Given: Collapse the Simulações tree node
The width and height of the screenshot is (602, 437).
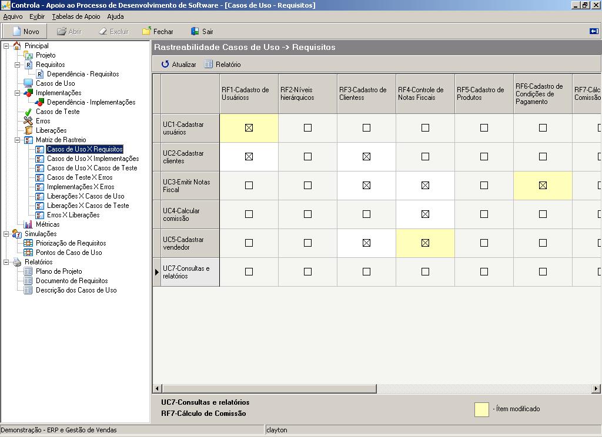Looking at the screenshot, I should click(x=6, y=233).
